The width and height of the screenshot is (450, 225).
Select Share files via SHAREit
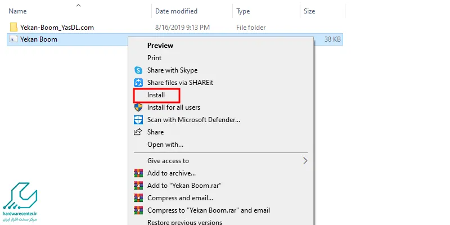click(x=180, y=83)
